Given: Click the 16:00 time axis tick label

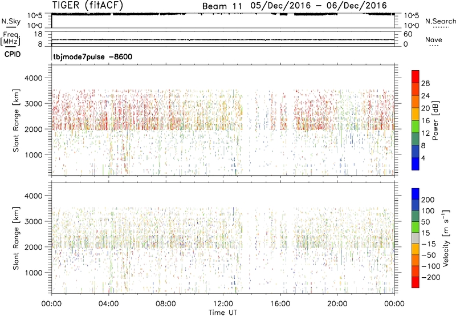Looking at the screenshot, I should [280, 304].
